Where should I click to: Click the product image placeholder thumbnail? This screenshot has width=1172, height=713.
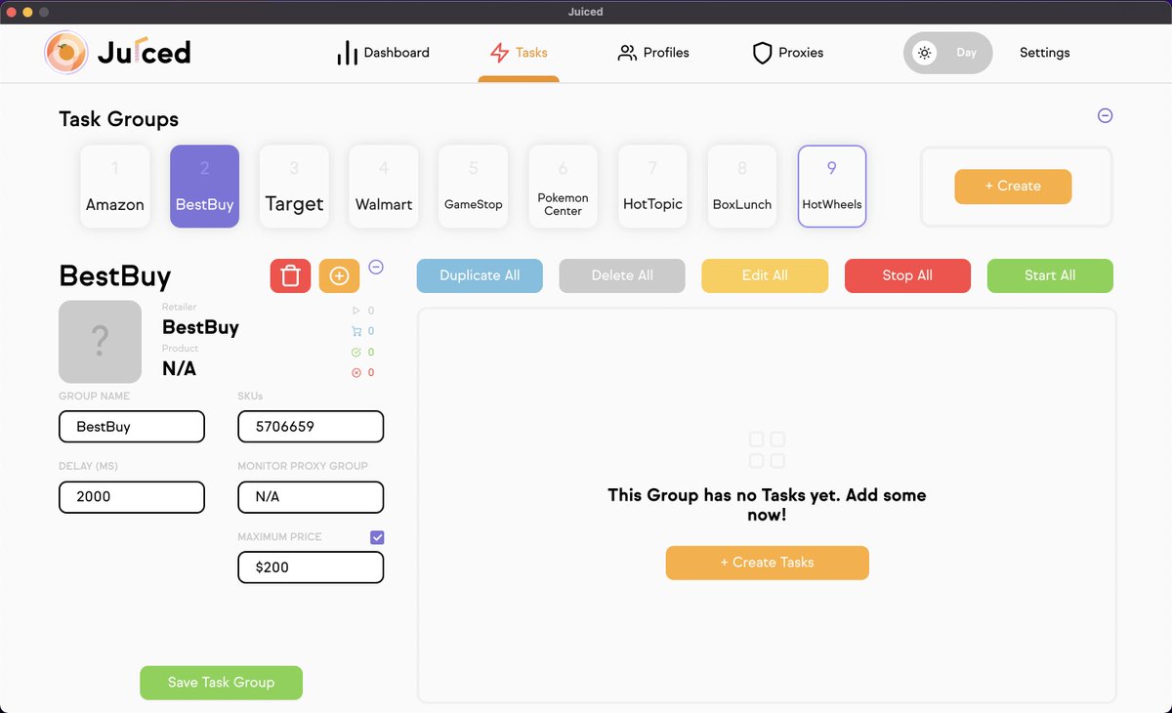point(100,342)
